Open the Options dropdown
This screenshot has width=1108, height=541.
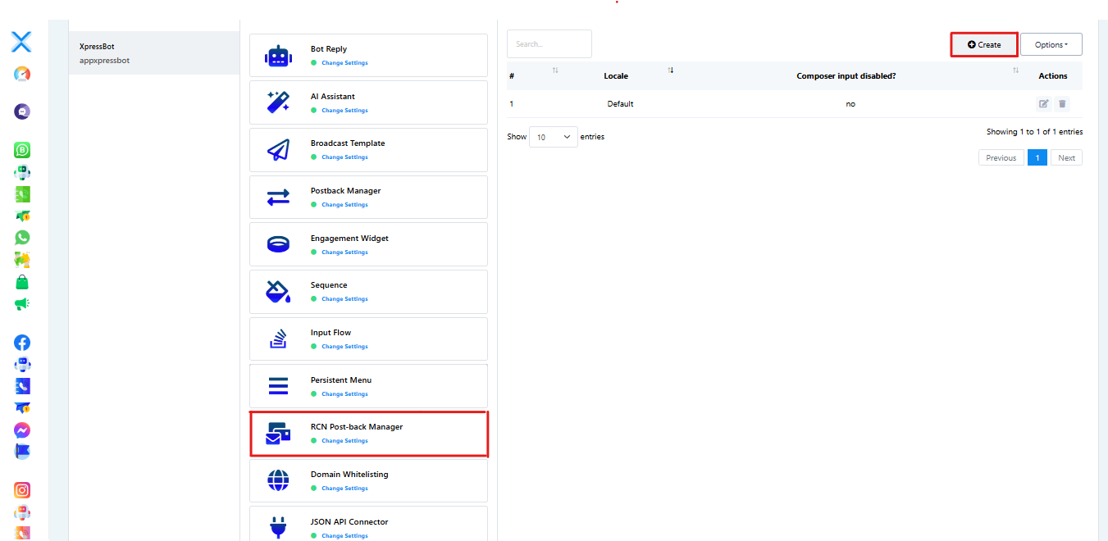(1051, 44)
